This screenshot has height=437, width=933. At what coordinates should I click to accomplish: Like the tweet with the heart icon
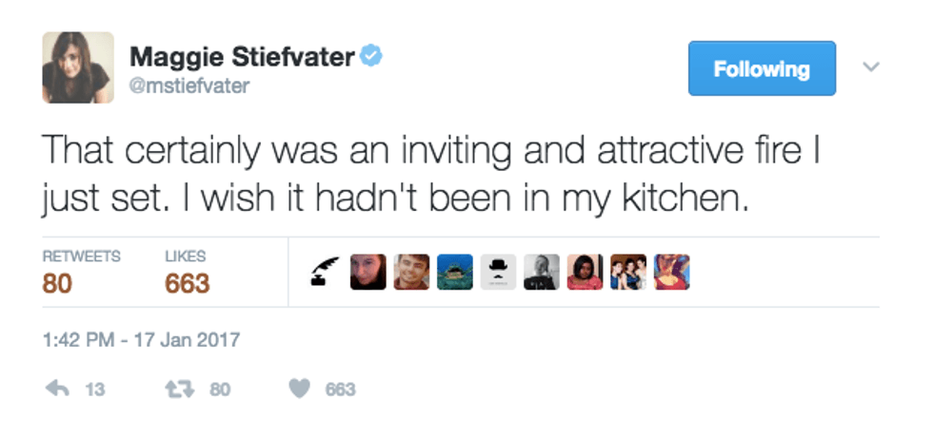(x=300, y=389)
